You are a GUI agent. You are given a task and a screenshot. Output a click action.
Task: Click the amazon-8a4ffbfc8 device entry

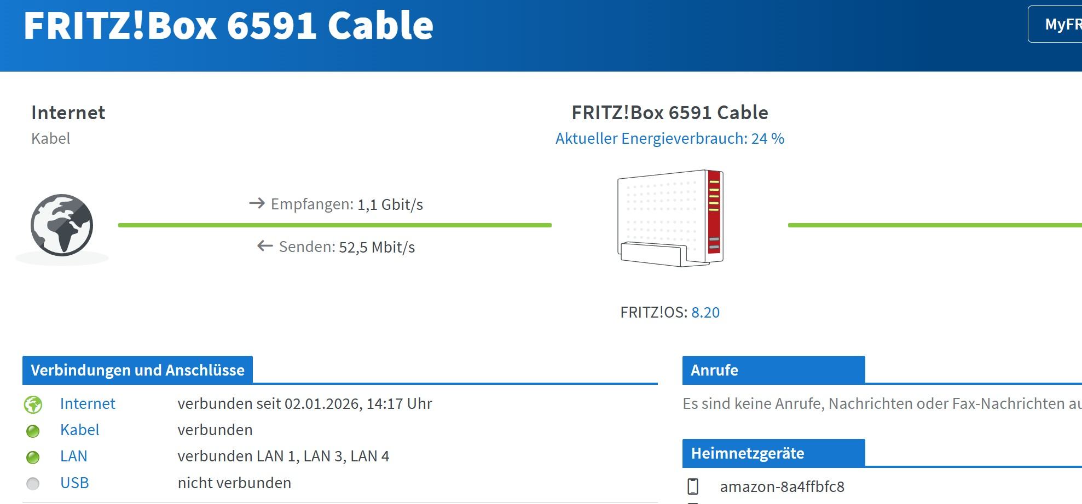(x=782, y=487)
